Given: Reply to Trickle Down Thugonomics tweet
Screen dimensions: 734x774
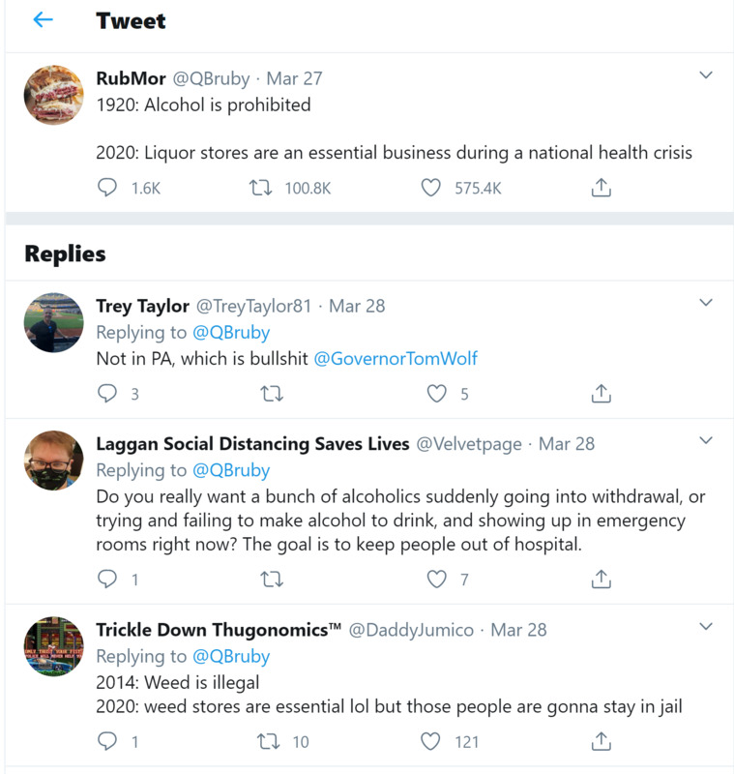Looking at the screenshot, I should (x=108, y=742).
